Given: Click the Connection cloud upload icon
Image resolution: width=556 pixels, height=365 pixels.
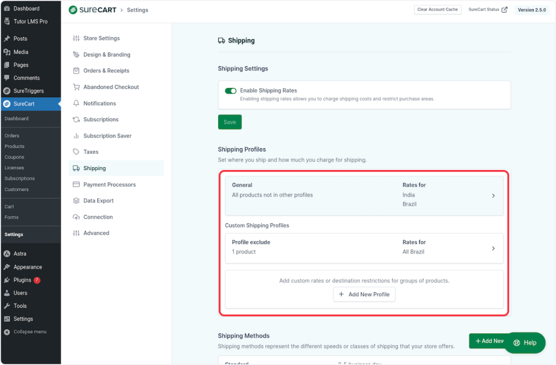Looking at the screenshot, I should click(x=76, y=217).
